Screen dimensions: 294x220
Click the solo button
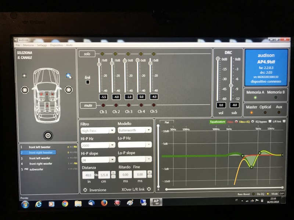[x=87, y=54]
